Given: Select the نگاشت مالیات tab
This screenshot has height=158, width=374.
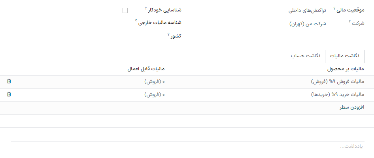Looking at the screenshot, I should 344,56.
